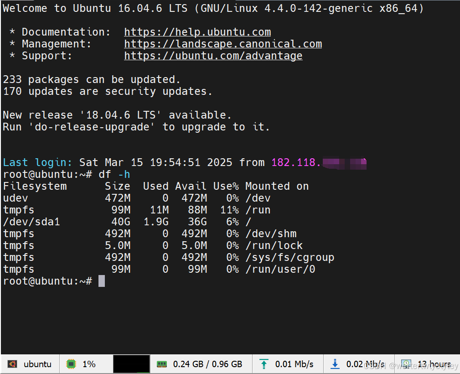
Task: Click the 'Last login:' label
Action: pyautogui.click(x=37, y=162)
